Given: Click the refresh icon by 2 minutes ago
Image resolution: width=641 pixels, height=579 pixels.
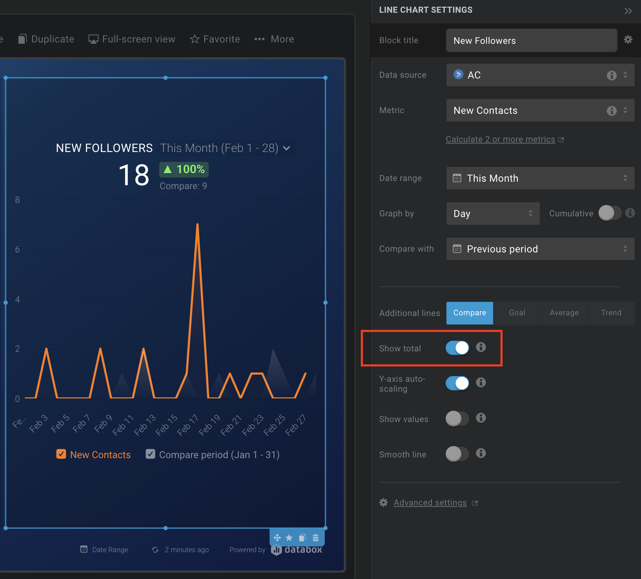Looking at the screenshot, I should tap(155, 550).
